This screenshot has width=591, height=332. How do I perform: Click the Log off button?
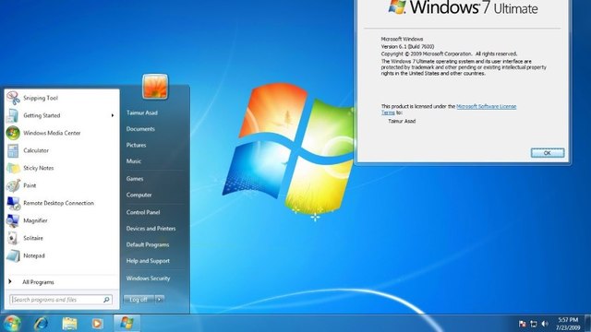pos(139,300)
